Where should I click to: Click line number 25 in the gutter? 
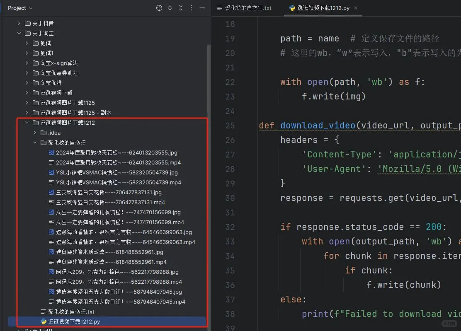click(230, 126)
